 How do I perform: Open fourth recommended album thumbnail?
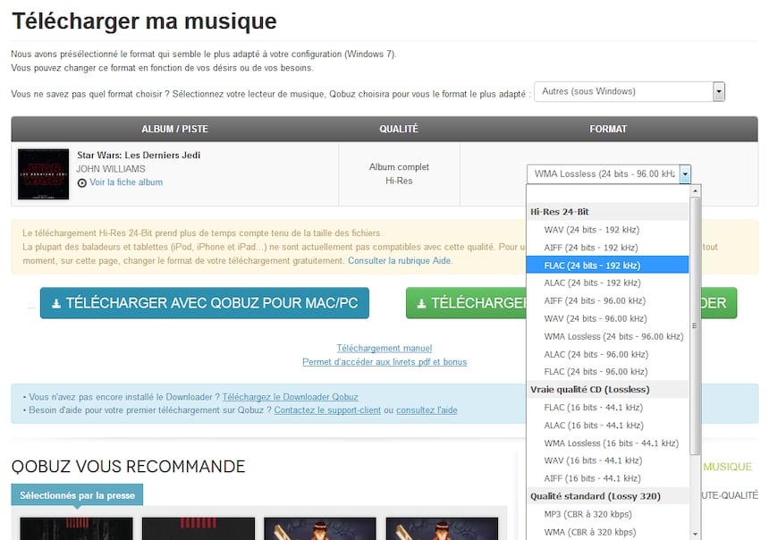(443, 528)
